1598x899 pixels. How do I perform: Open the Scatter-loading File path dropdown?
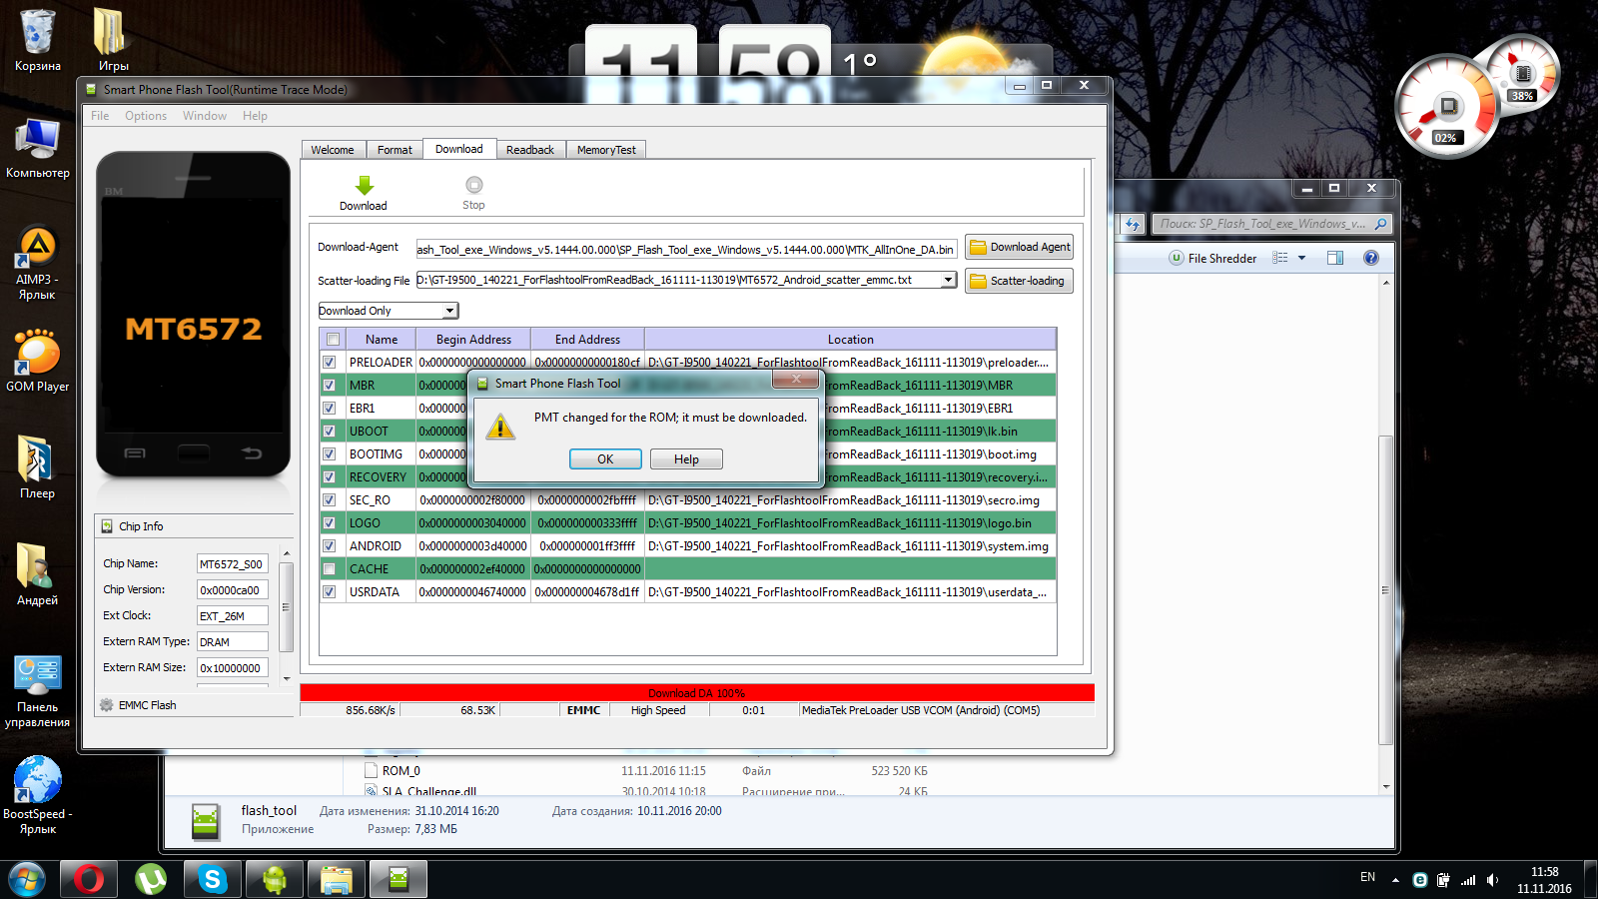(948, 281)
